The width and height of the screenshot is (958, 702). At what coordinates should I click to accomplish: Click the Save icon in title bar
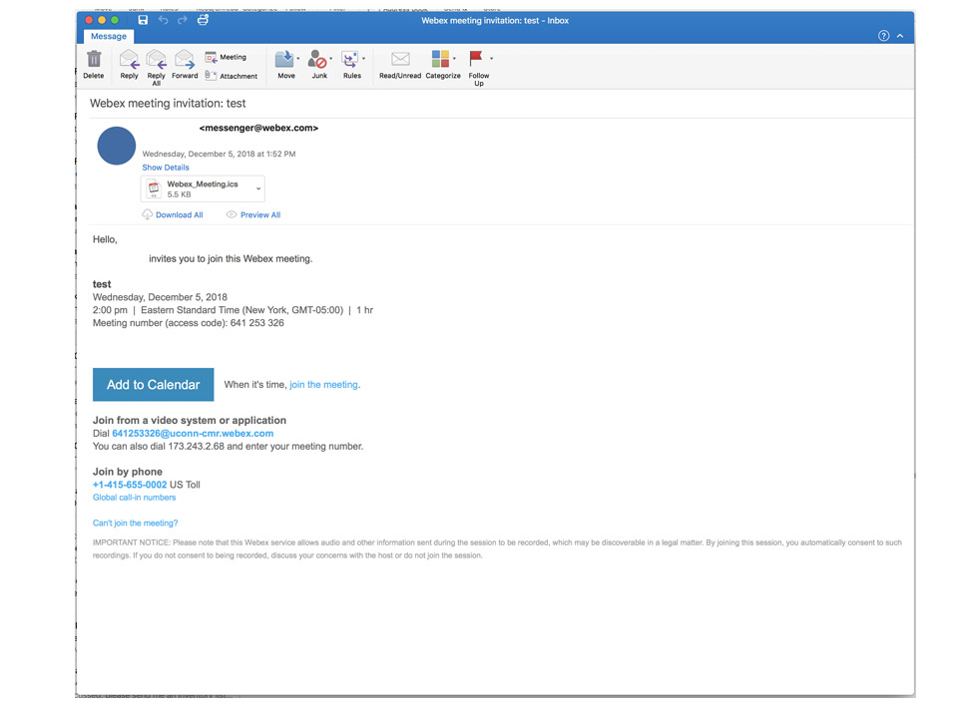coord(143,20)
